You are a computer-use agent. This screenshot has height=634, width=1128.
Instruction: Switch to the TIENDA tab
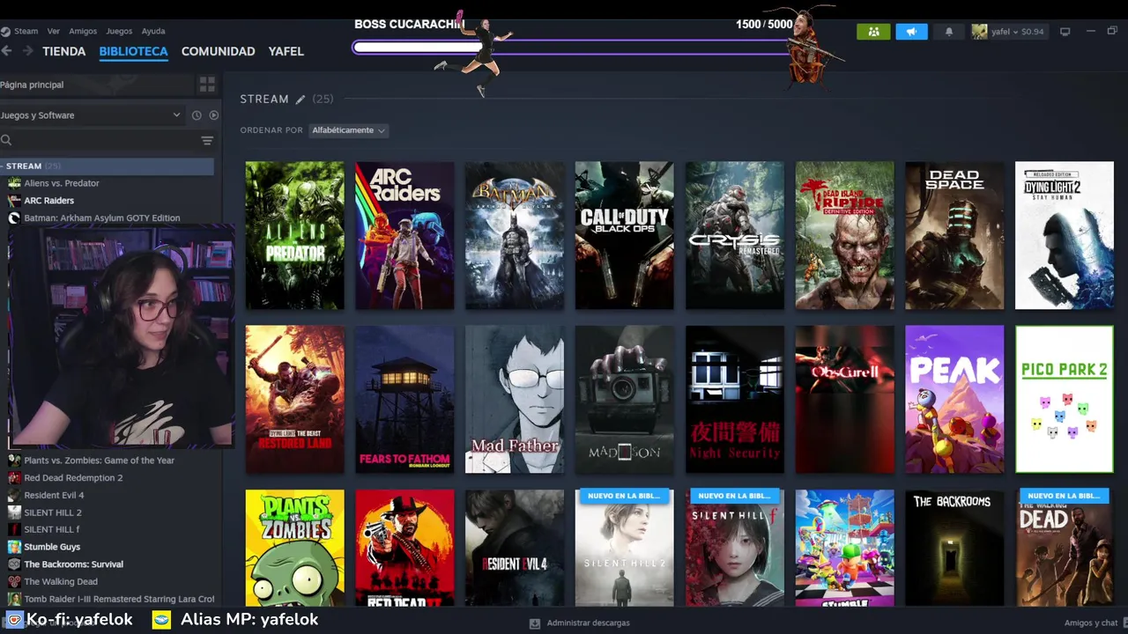pyautogui.click(x=64, y=51)
